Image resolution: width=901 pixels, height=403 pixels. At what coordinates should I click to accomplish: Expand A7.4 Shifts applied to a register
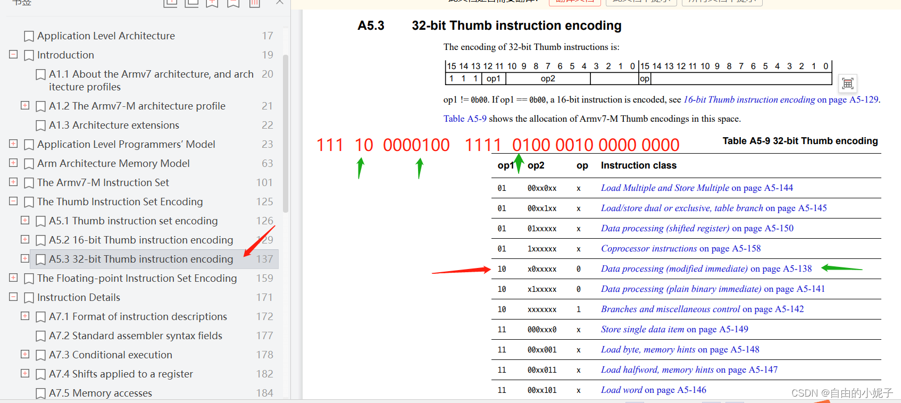click(24, 373)
